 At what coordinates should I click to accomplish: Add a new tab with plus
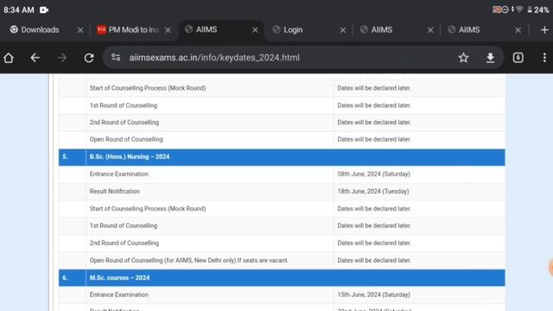(544, 30)
